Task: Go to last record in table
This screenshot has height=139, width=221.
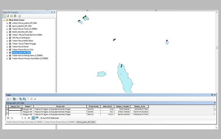Action: click(29, 118)
